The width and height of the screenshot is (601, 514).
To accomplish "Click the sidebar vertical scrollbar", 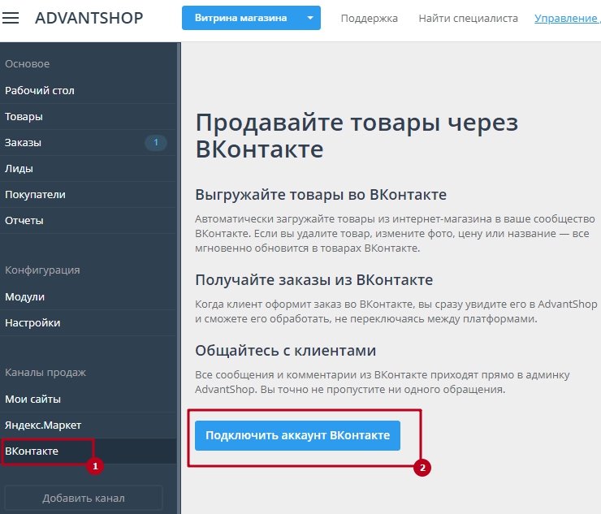I will pyautogui.click(x=179, y=278).
